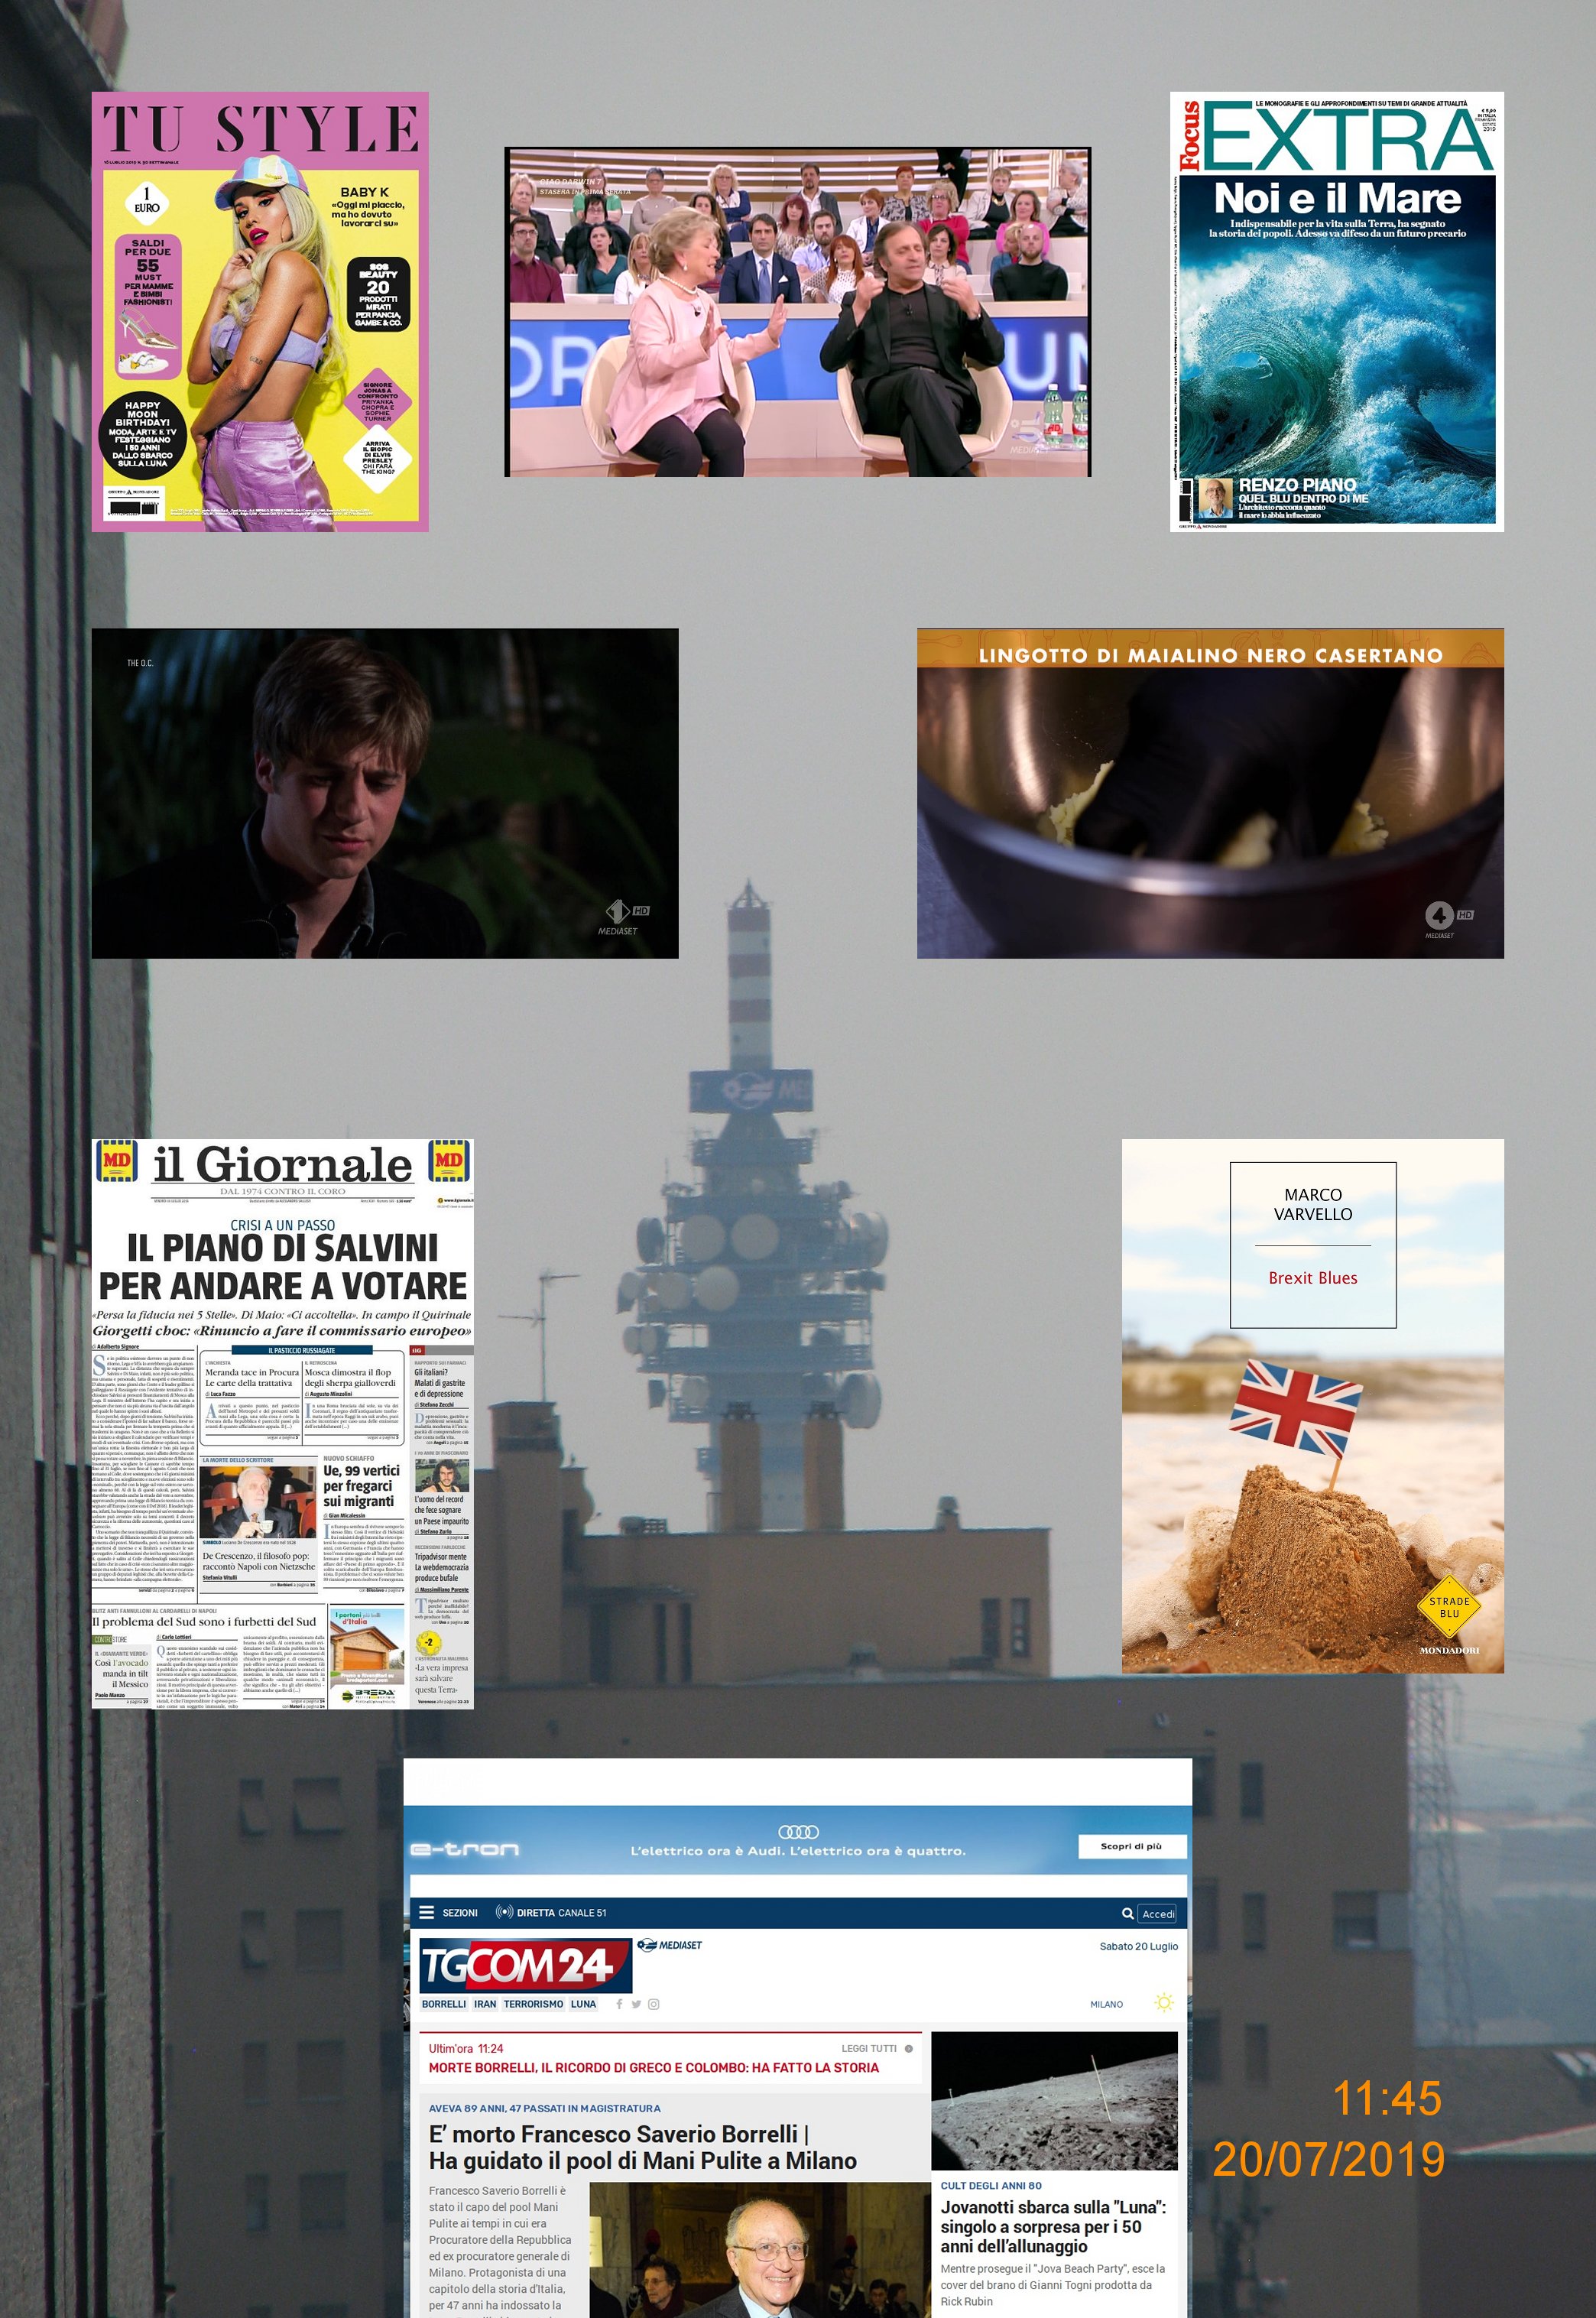Screen dimensions: 1596x2318
Task: Open the TGCOM24 Facebook icon
Action: [x=620, y=2003]
